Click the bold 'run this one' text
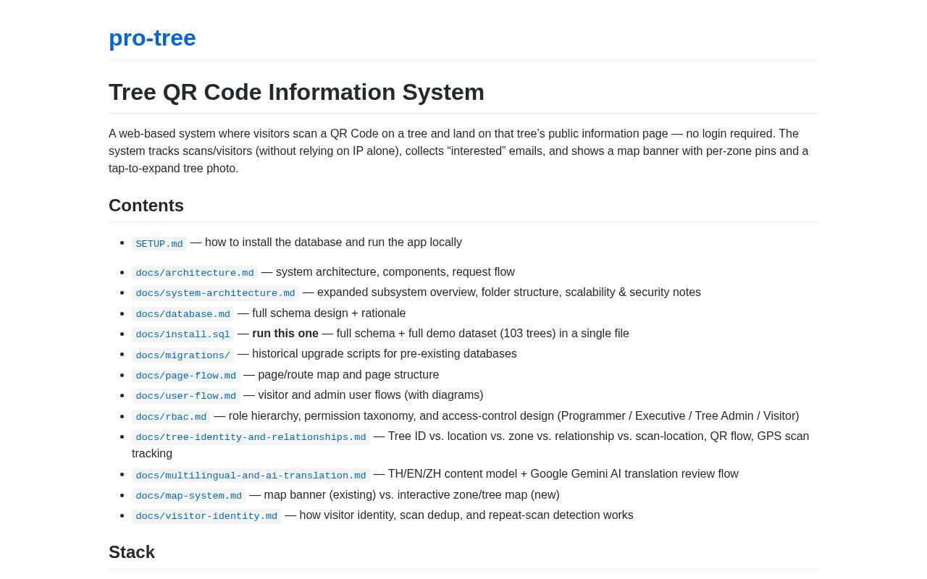 tap(285, 334)
